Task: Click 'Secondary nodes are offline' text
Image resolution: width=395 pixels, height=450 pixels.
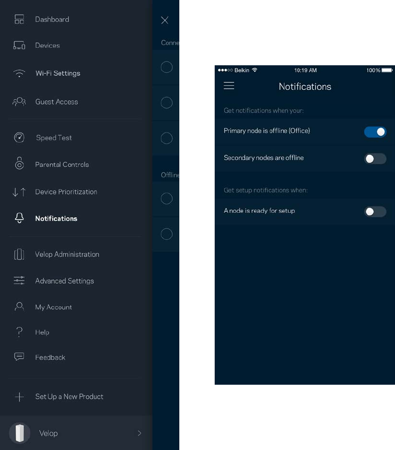Action: coord(263,157)
